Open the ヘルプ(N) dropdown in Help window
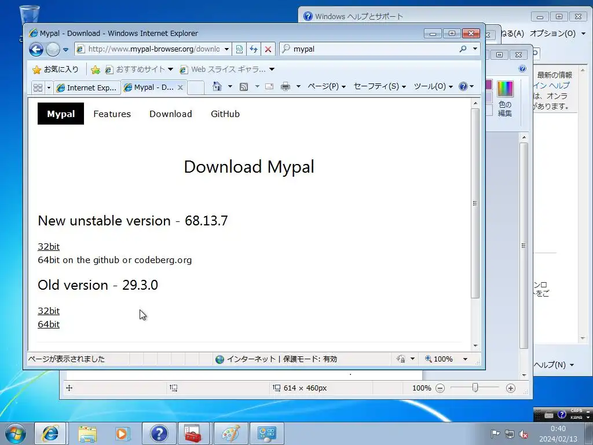Viewport: 593px width, 445px height. point(554,365)
